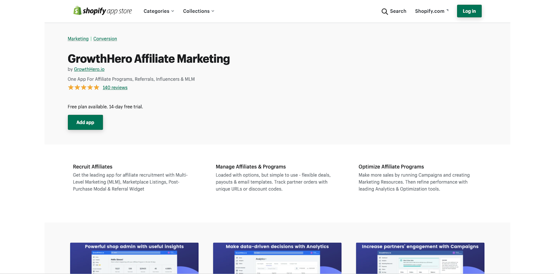Open the shop admin insights screenshot

pyautogui.click(x=134, y=258)
